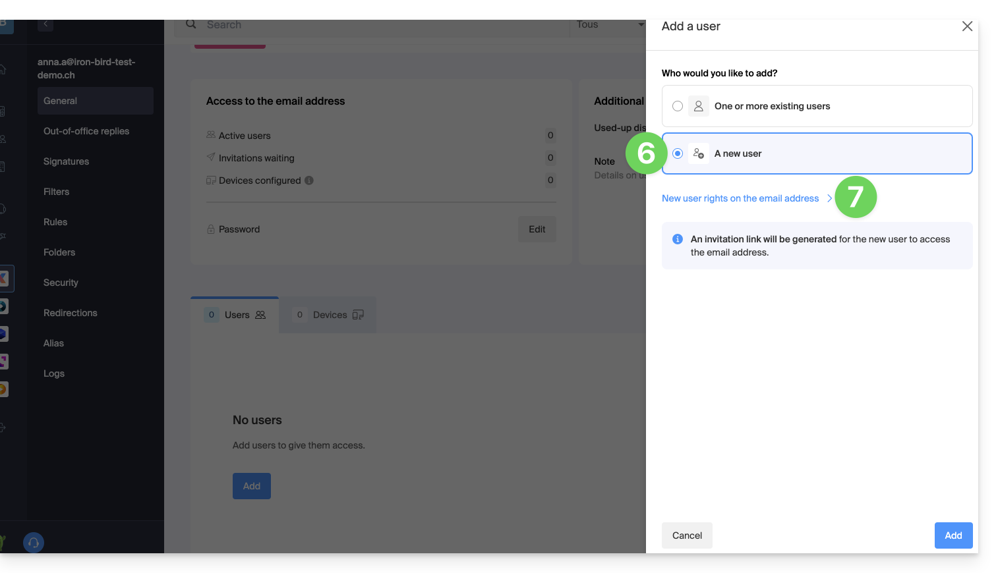Click Edit next to Password
This screenshot has height=573, width=998.
537,229
